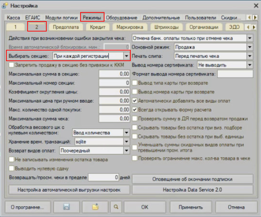Screen dimensions: 261x217
Task: Open the 'Выбирать секцию' dropdown
Action: (127, 56)
